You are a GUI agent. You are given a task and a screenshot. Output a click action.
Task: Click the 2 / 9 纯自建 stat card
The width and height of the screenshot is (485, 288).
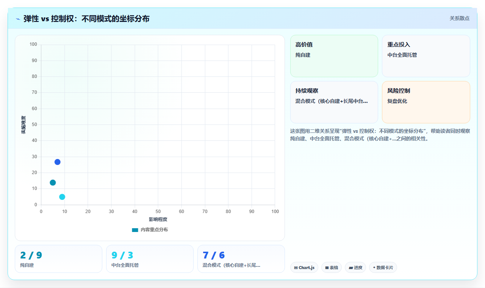pos(58,259)
